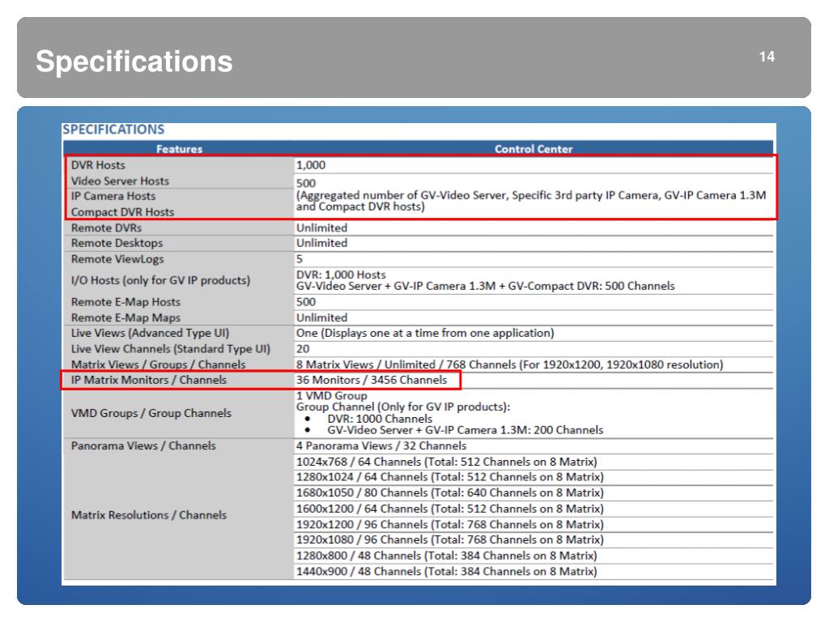
Task: Select the "1280x1024 / 64 Channels" row
Action: click(450, 477)
